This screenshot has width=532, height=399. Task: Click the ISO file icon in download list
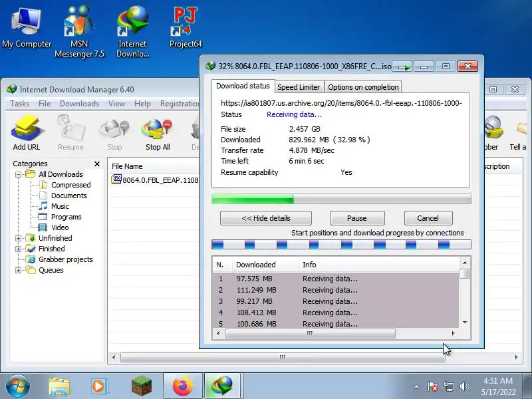coord(116,179)
